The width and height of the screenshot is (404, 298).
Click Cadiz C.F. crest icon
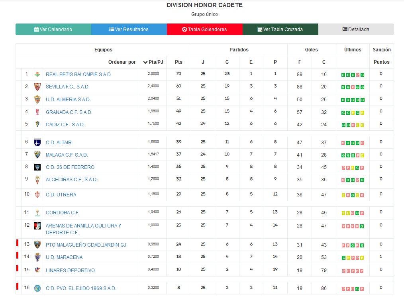point(37,124)
